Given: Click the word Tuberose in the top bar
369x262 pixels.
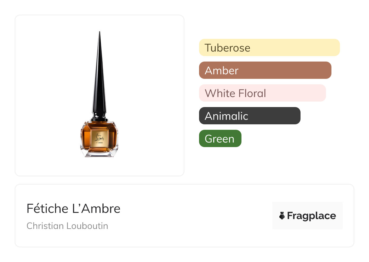Looking at the screenshot, I should [227, 48].
